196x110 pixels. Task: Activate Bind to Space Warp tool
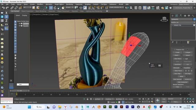pos(20,8)
